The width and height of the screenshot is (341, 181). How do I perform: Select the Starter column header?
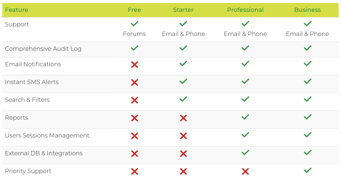pos(183,10)
